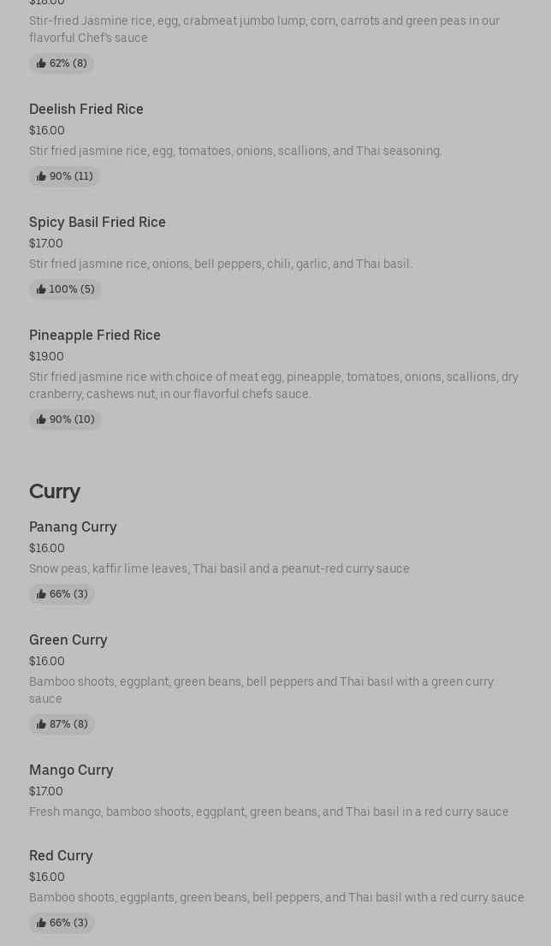Click thumbs-up icon on Panang Curry
The width and height of the screenshot is (551, 946).
click(x=41, y=594)
